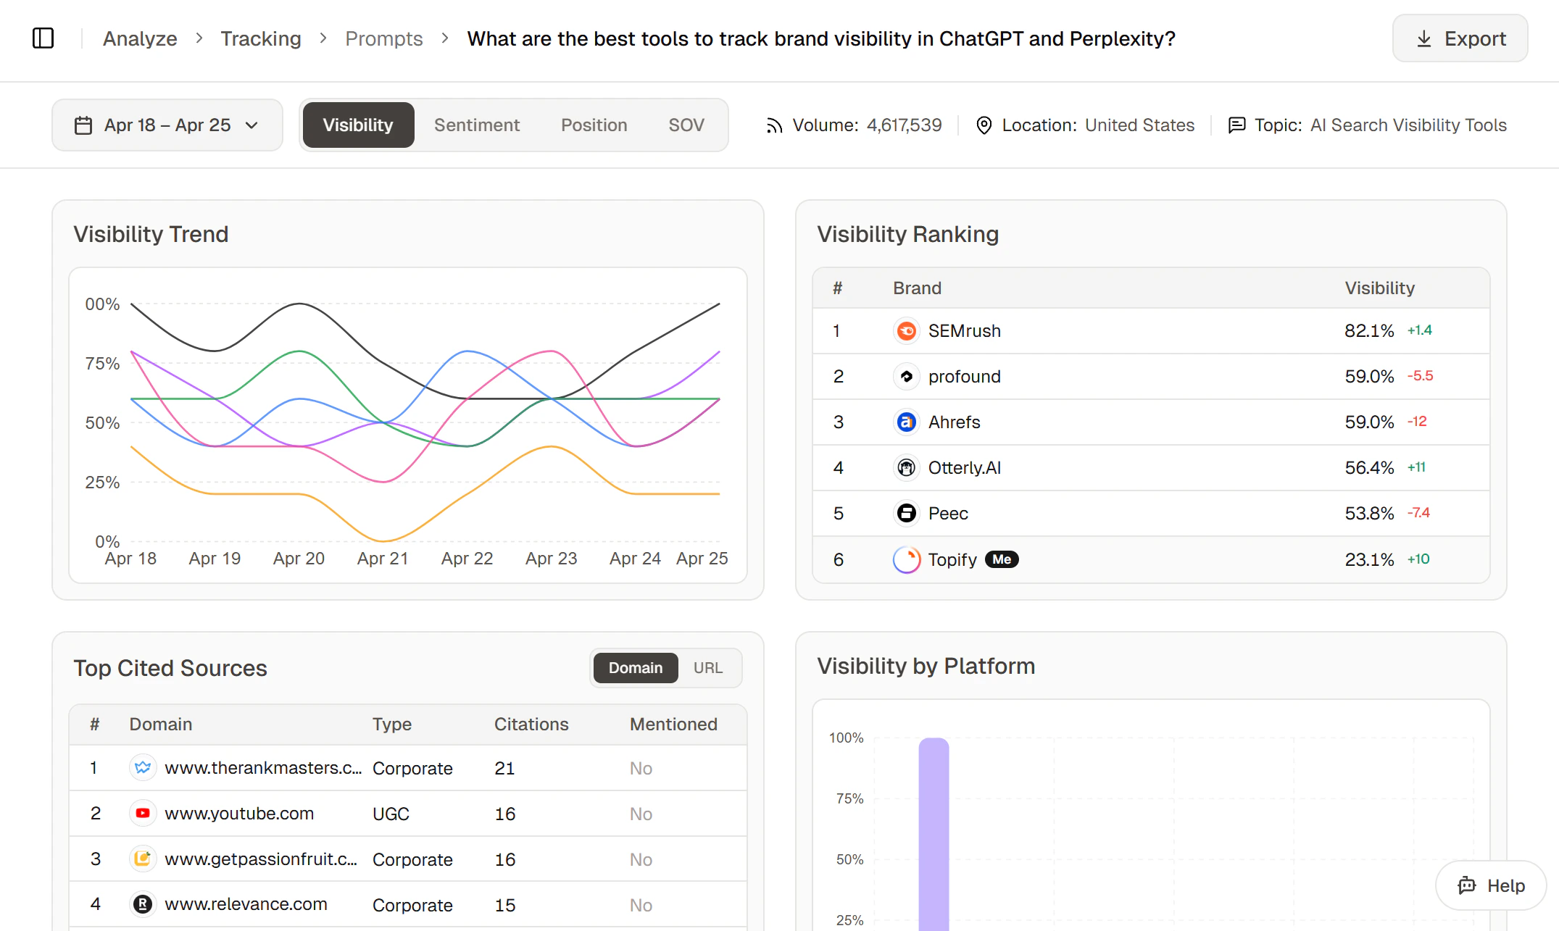This screenshot has height=931, width=1559.
Task: Click the AI Search Visibility Tools topic
Action: [1408, 125]
